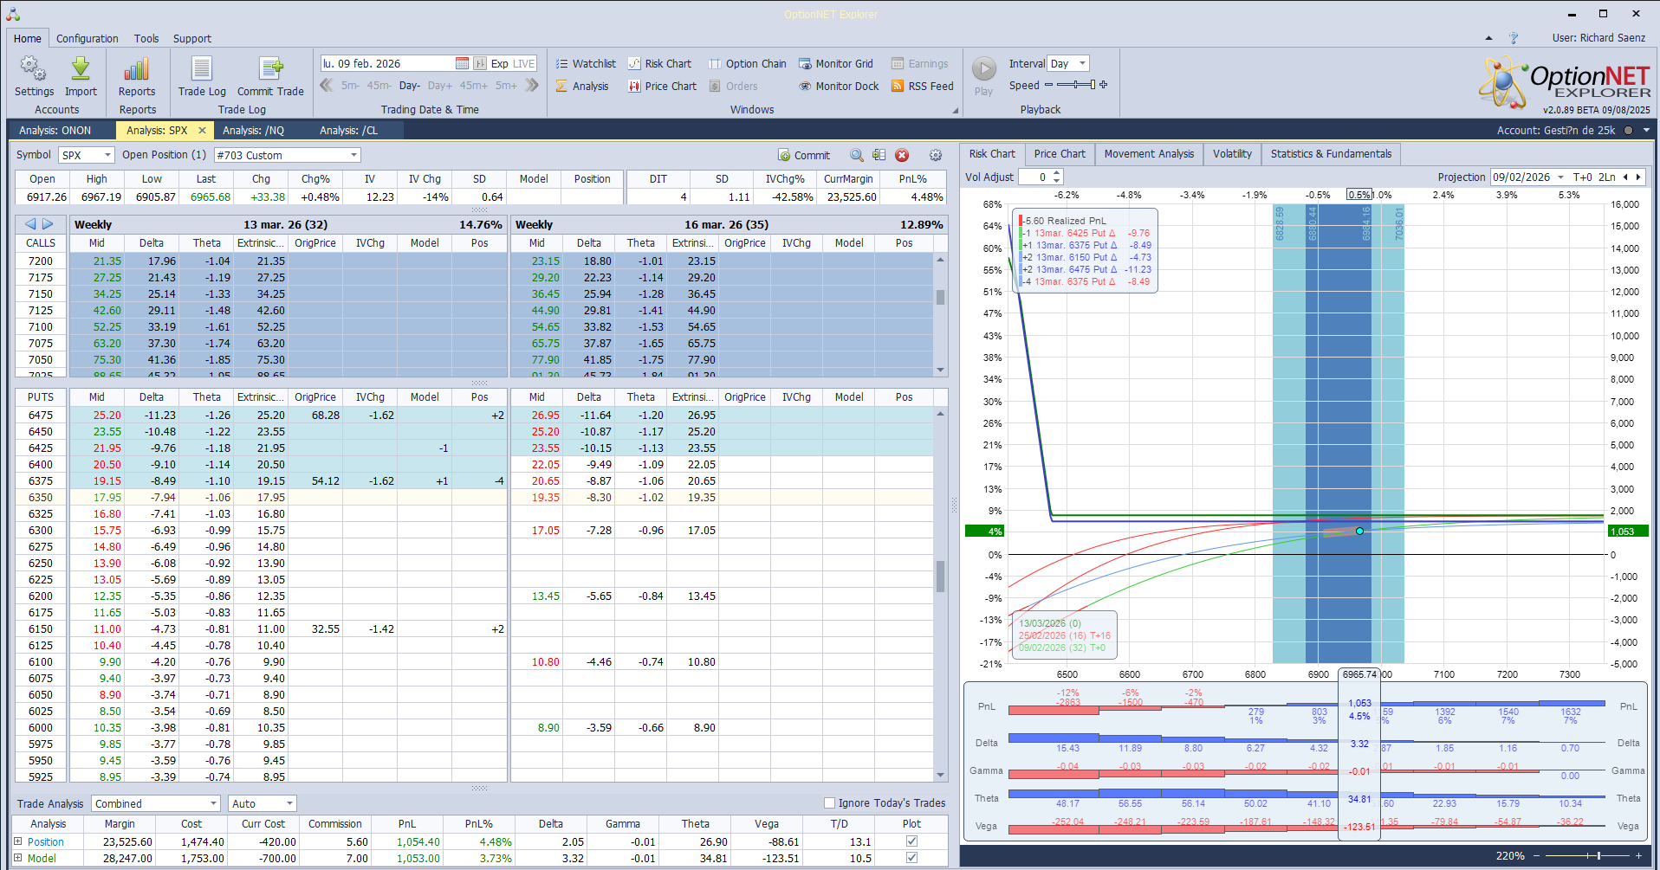Open the Tools ribbon tab
The image size is (1660, 870).
pyautogui.click(x=146, y=38)
